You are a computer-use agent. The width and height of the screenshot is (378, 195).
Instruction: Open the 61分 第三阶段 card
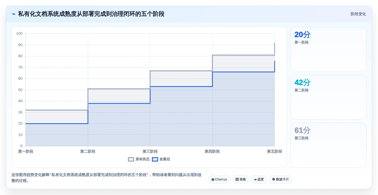pos(328,145)
